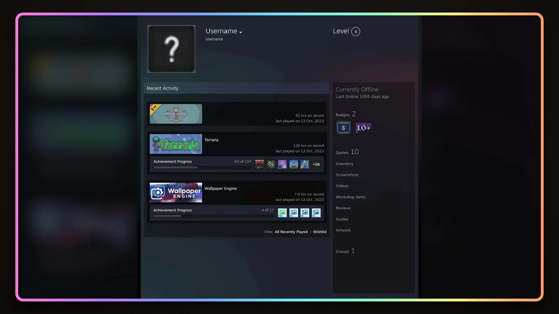View the cat and bunny pets achievement icon
This screenshot has width=559, height=314.
pos(282,164)
